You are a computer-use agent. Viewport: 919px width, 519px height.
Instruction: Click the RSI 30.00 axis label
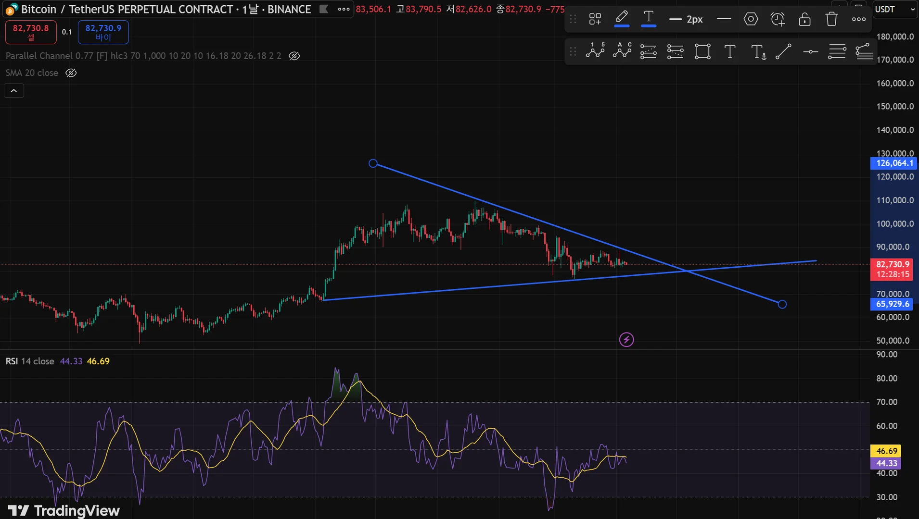887,497
